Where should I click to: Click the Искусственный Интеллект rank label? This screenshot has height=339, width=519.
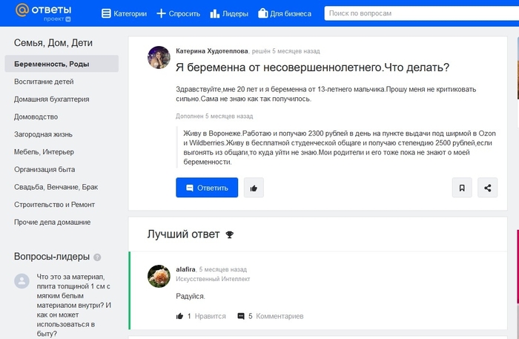coord(213,279)
